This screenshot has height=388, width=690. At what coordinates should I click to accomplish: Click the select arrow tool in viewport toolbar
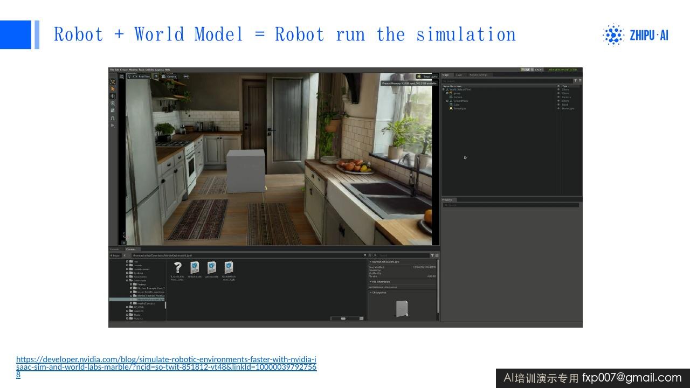click(113, 89)
